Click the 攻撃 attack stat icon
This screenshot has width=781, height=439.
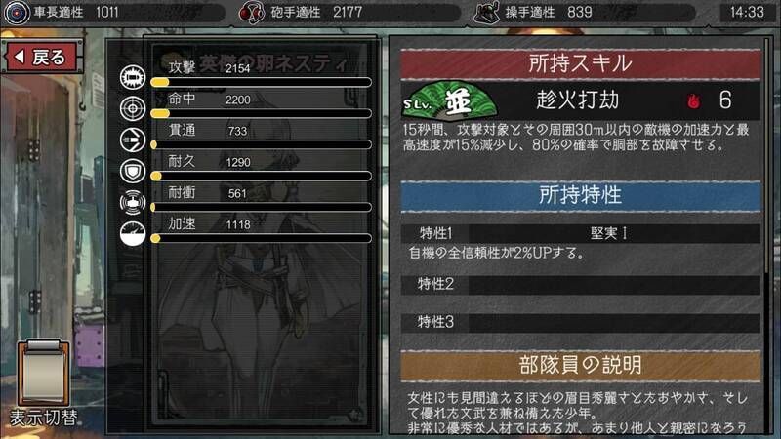(x=133, y=78)
